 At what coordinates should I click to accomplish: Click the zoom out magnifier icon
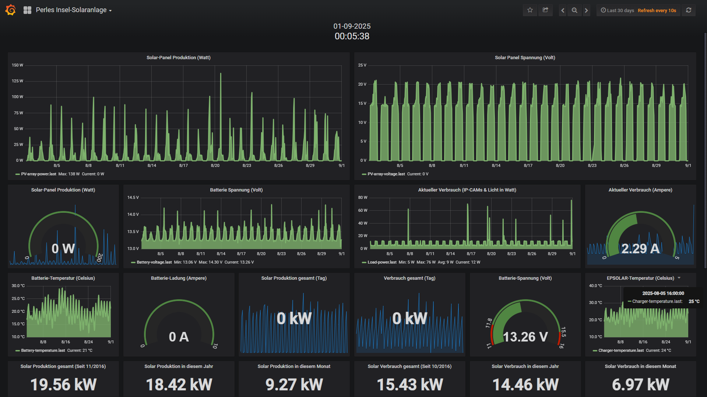coord(574,10)
